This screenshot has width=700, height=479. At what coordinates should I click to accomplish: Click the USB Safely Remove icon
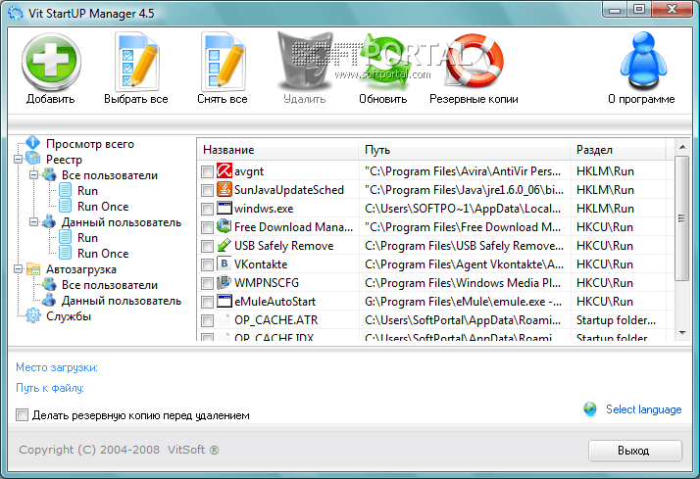click(225, 245)
